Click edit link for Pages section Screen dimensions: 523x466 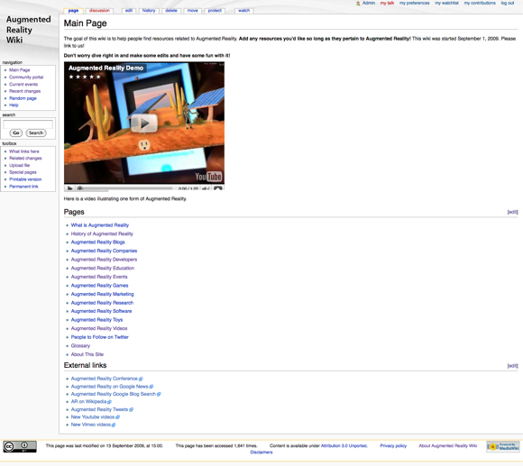513,212
